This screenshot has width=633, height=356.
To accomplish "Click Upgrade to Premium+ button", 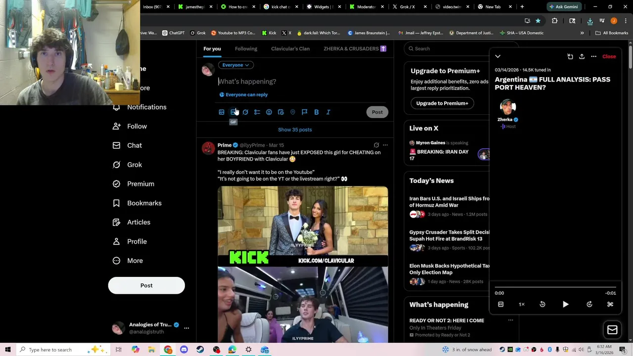I will pos(442,103).
